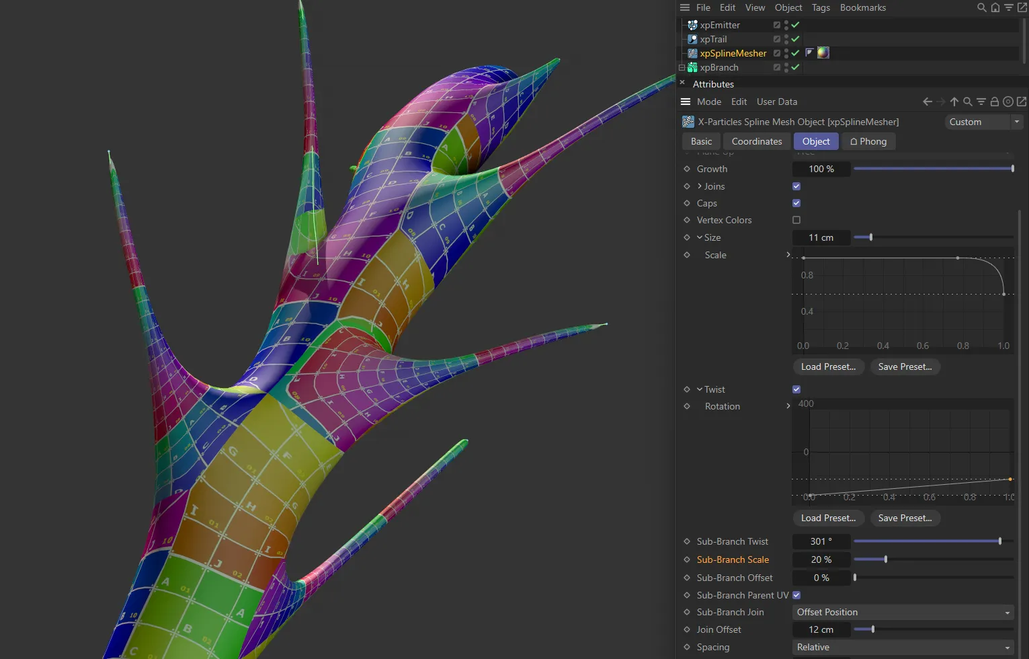Disable the Caps checkbox
This screenshot has height=659, width=1029.
[x=796, y=203]
